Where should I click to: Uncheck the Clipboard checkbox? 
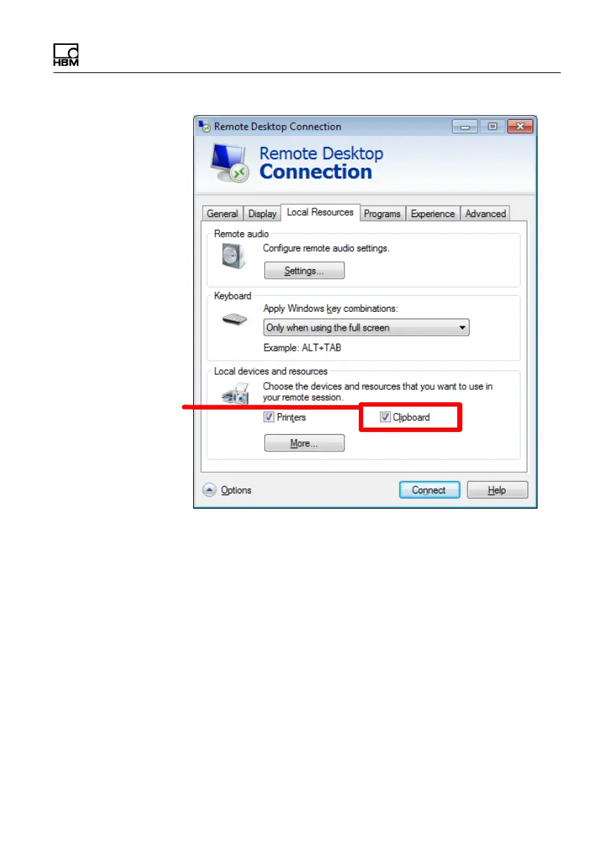point(386,417)
